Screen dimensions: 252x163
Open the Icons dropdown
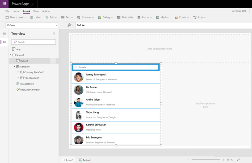pyautogui.click(x=200, y=17)
